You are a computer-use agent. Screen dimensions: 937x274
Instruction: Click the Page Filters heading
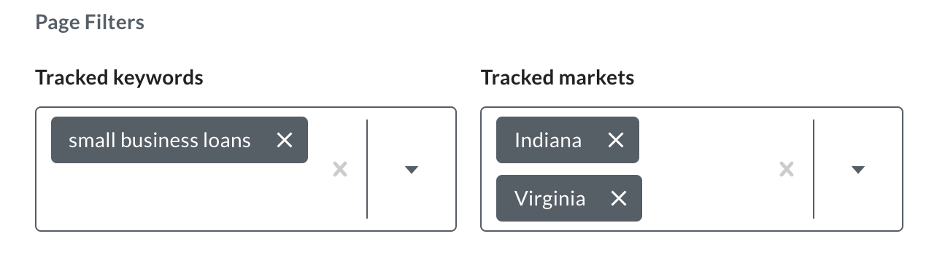pos(90,23)
